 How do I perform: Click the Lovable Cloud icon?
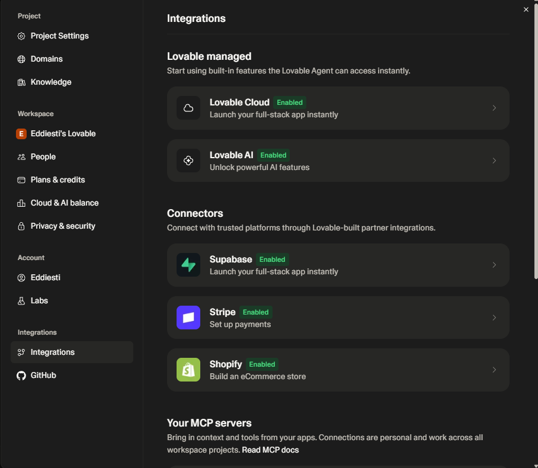click(x=188, y=108)
